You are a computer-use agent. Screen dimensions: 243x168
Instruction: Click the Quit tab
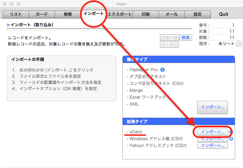pyautogui.click(x=224, y=14)
